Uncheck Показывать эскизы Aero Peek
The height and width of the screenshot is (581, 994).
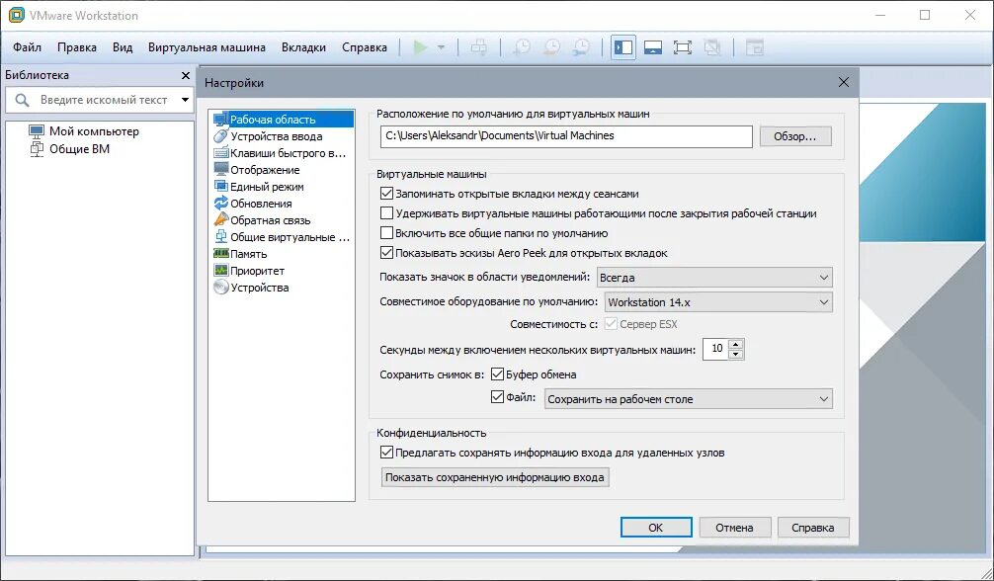pyautogui.click(x=386, y=252)
